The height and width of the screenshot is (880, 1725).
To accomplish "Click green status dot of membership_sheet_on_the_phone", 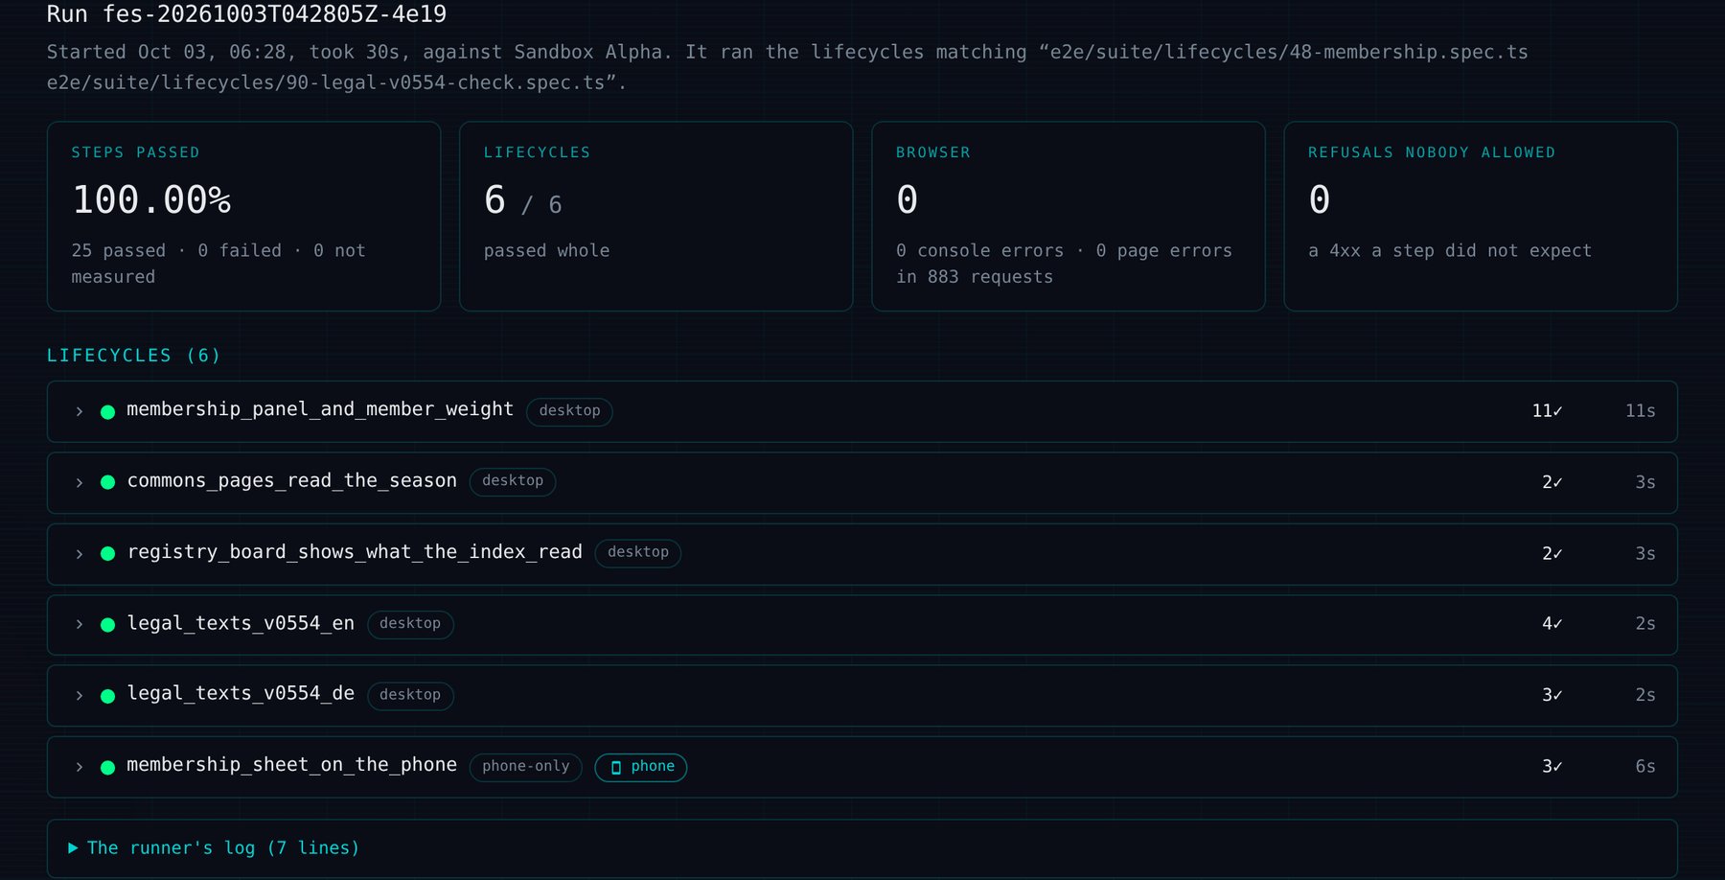I will click(108, 767).
